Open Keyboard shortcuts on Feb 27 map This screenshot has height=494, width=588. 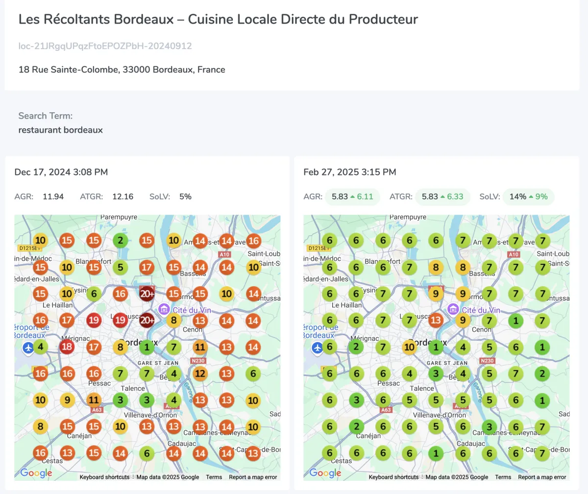[x=393, y=477]
